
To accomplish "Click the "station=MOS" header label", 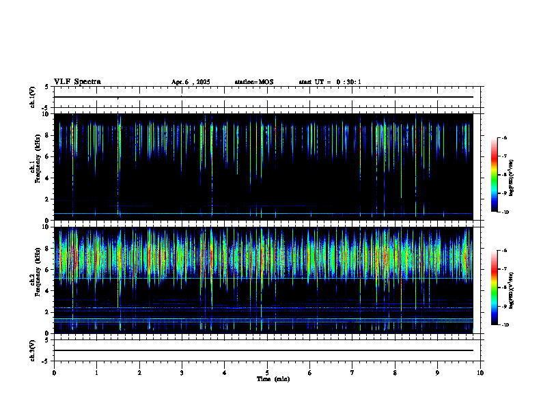I will point(254,82).
